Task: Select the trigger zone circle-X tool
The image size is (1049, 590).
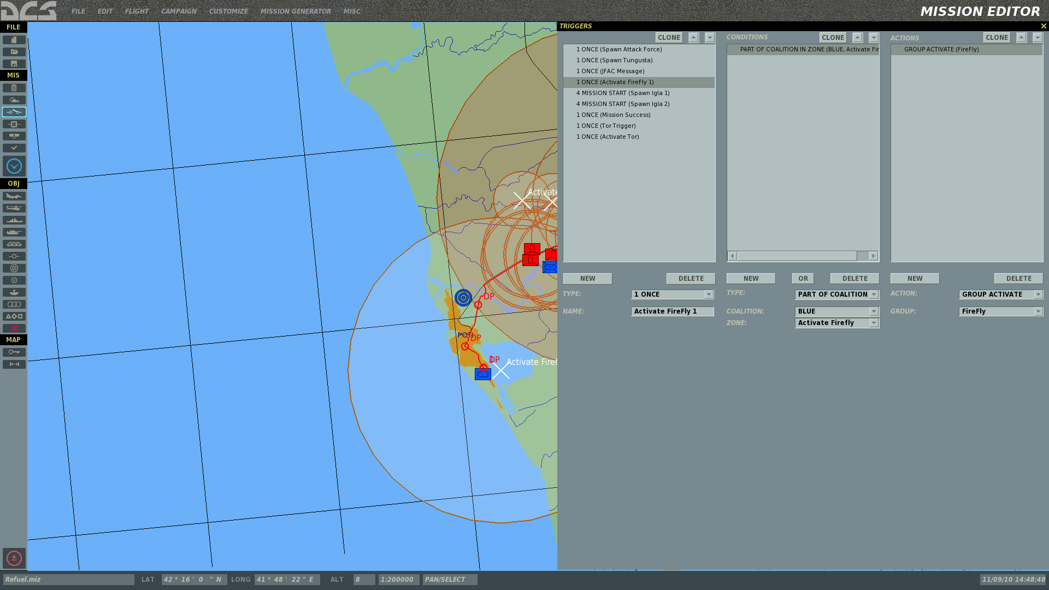Action: 14,280
